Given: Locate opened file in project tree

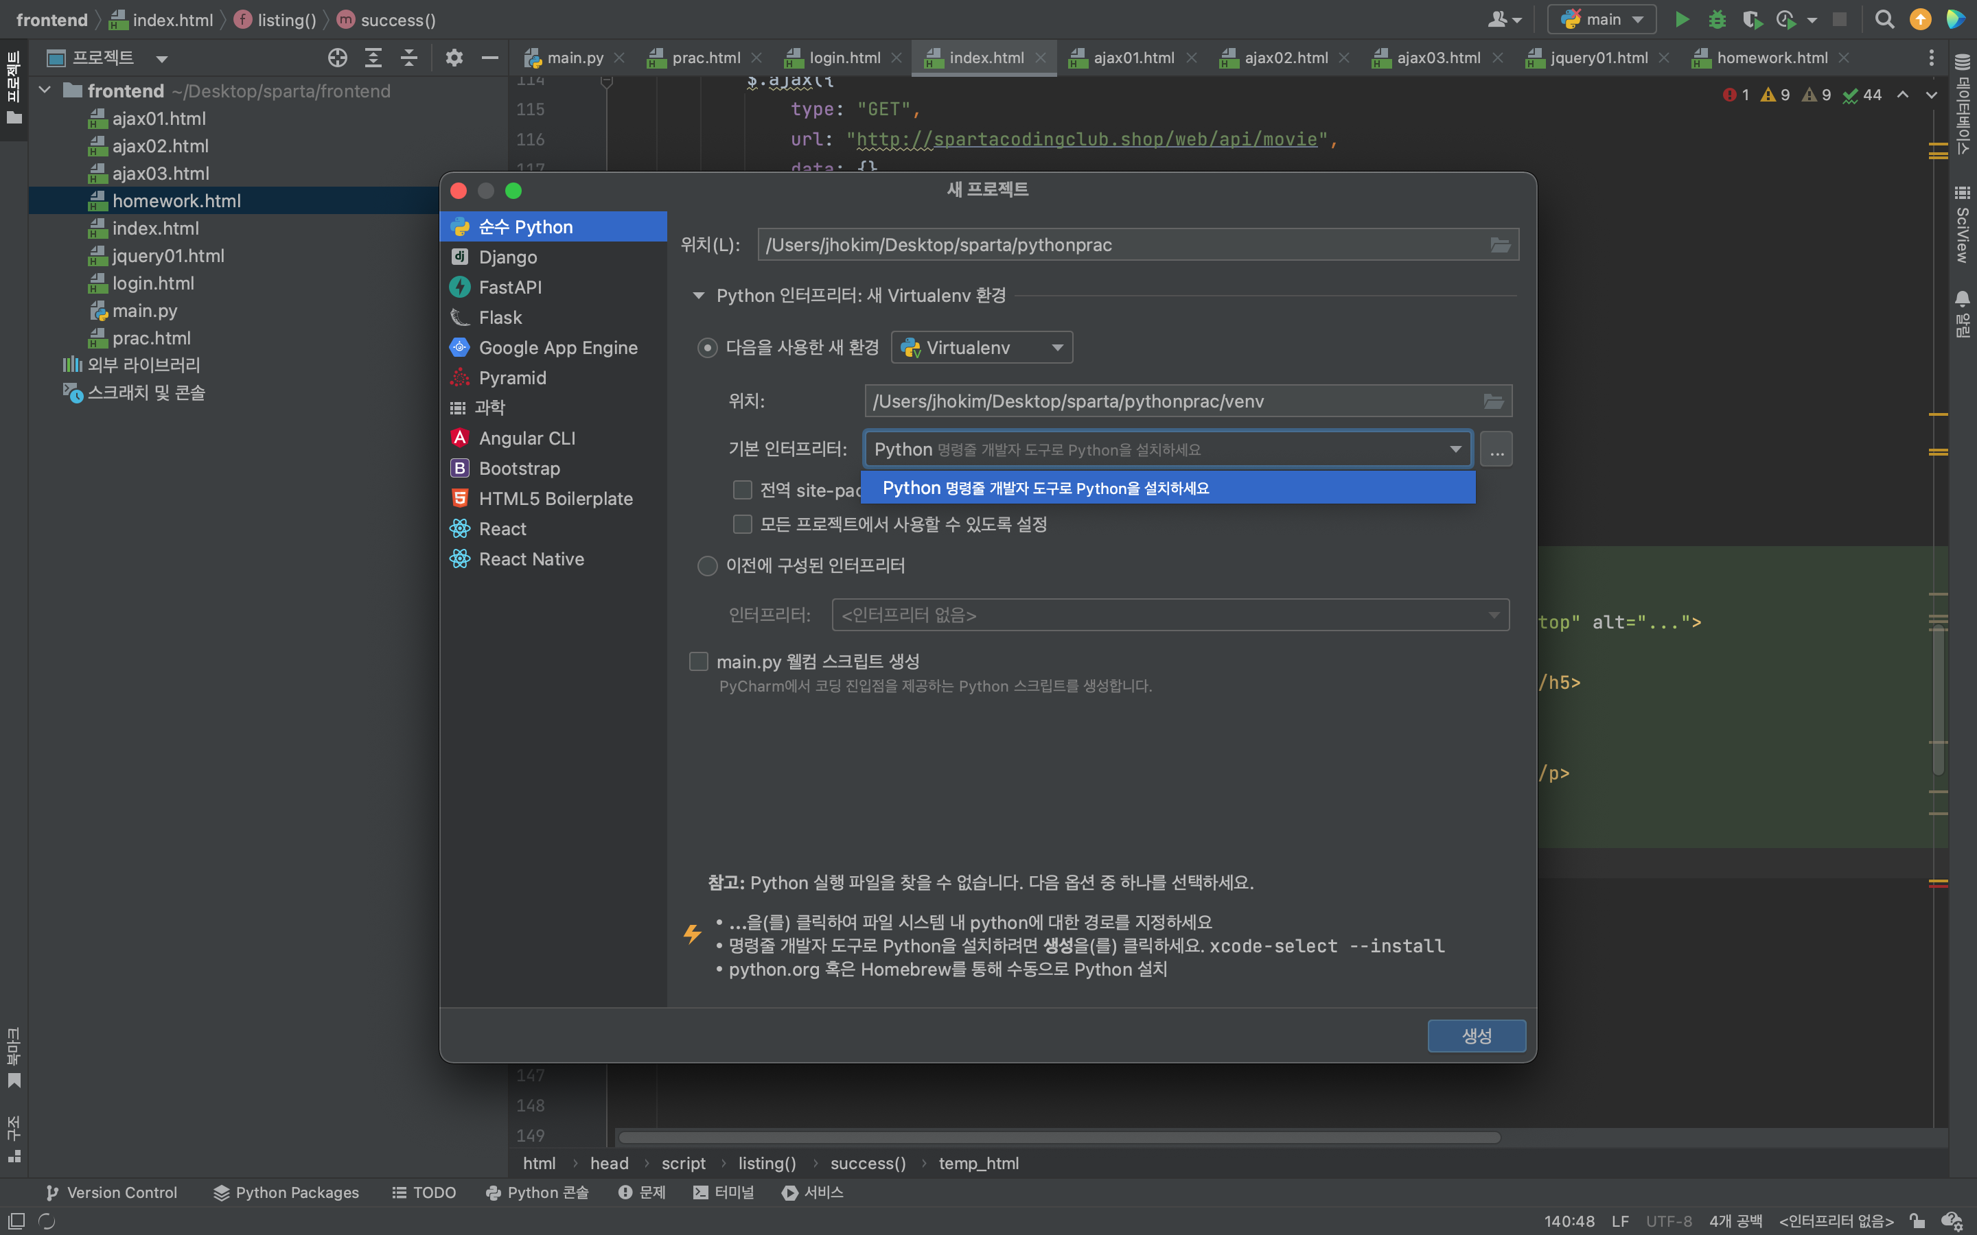Looking at the screenshot, I should coord(338,57).
